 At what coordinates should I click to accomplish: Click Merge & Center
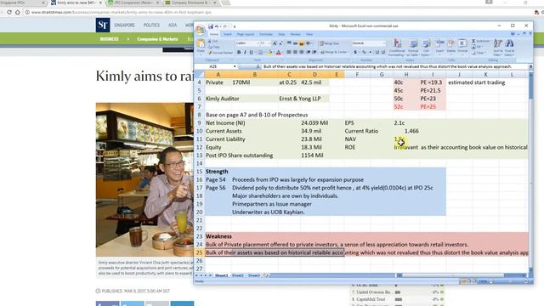tap(333, 52)
